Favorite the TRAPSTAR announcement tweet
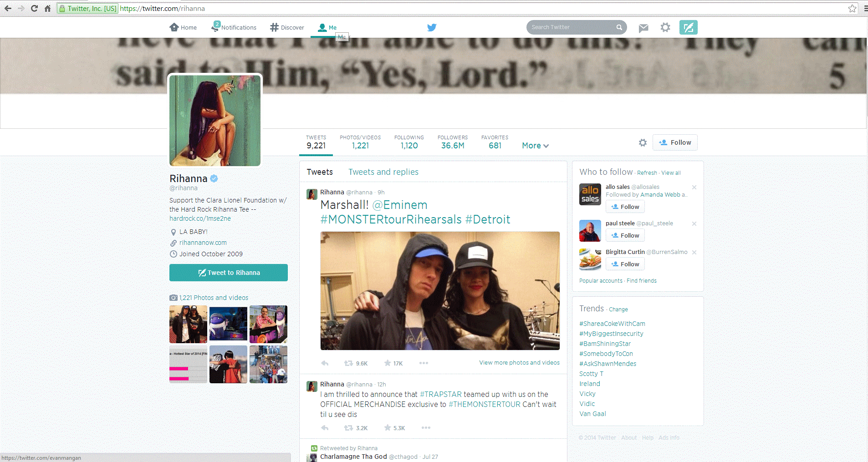Screen dimensions: 868x462 pos(388,428)
